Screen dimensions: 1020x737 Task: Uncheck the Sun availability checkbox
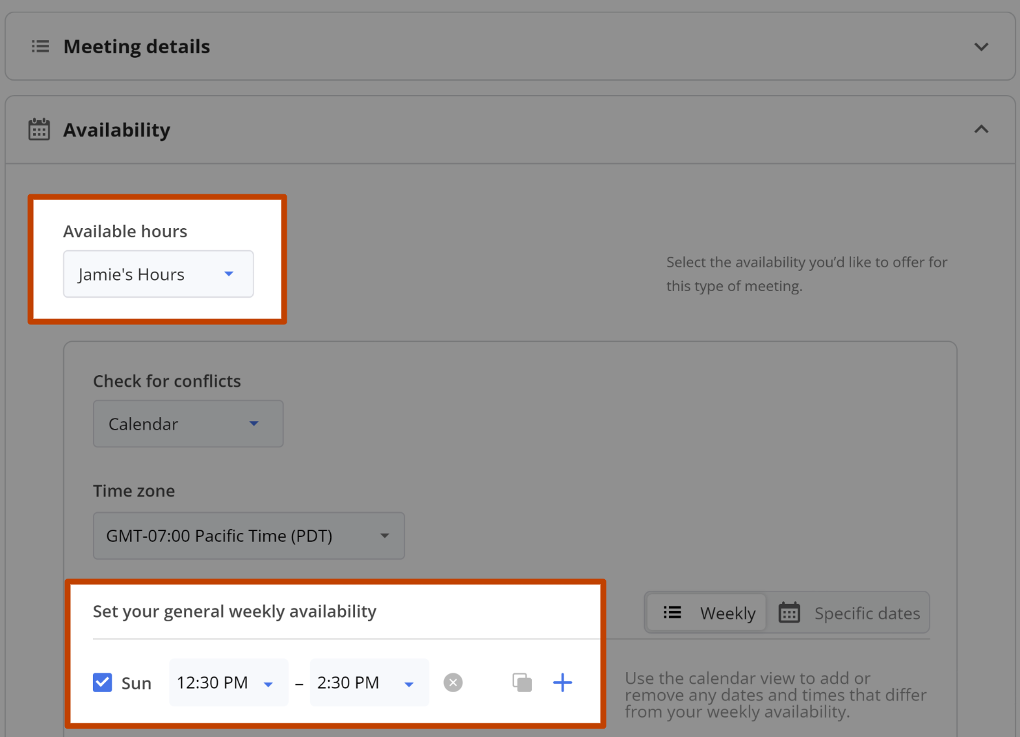(102, 682)
